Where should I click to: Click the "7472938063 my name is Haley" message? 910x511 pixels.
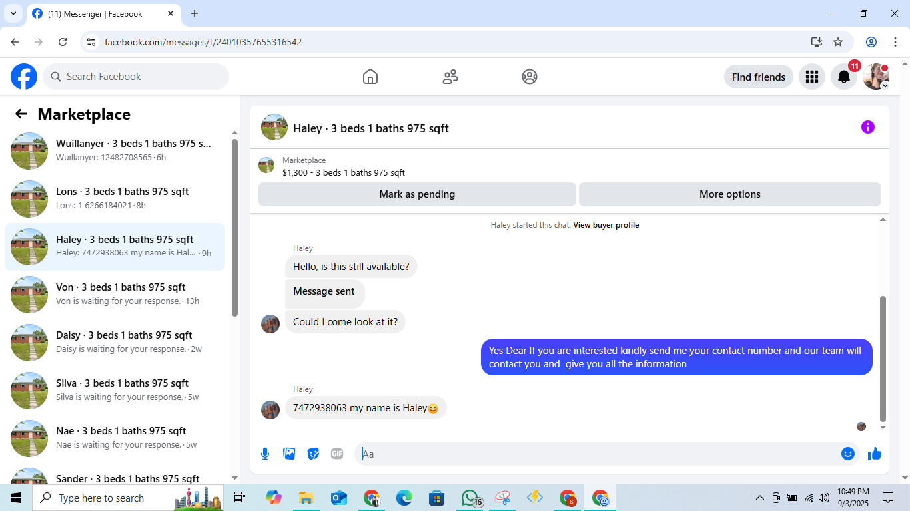(366, 408)
